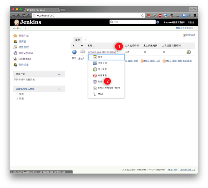Click the 新增描述 add description link
208x188 pixels.
pyautogui.click(x=190, y=35)
